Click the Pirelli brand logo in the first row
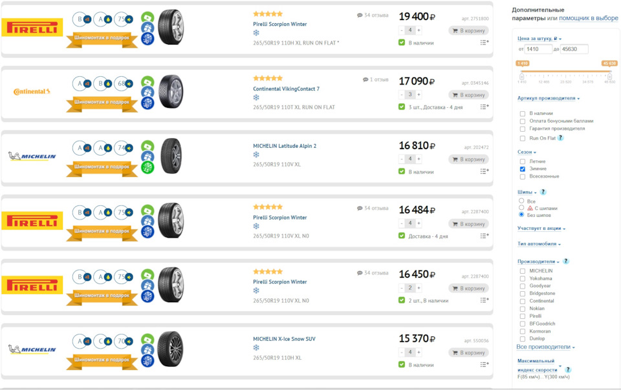 pyautogui.click(x=32, y=27)
